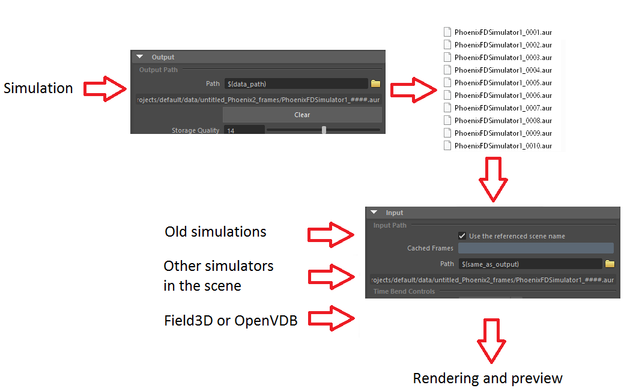The height and width of the screenshot is (391, 627).
Task: Click the Cached Frames field
Action: pos(536,248)
